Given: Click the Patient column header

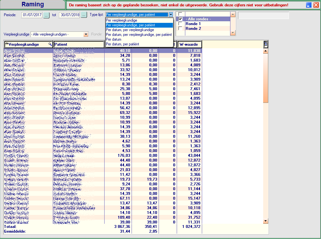Looking at the screenshot, I should tap(79, 44).
